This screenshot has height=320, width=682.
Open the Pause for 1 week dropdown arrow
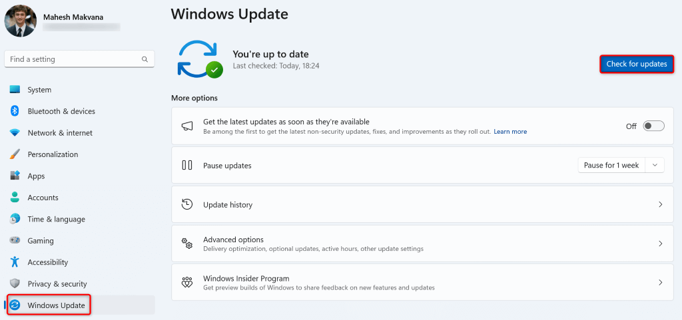click(x=655, y=165)
